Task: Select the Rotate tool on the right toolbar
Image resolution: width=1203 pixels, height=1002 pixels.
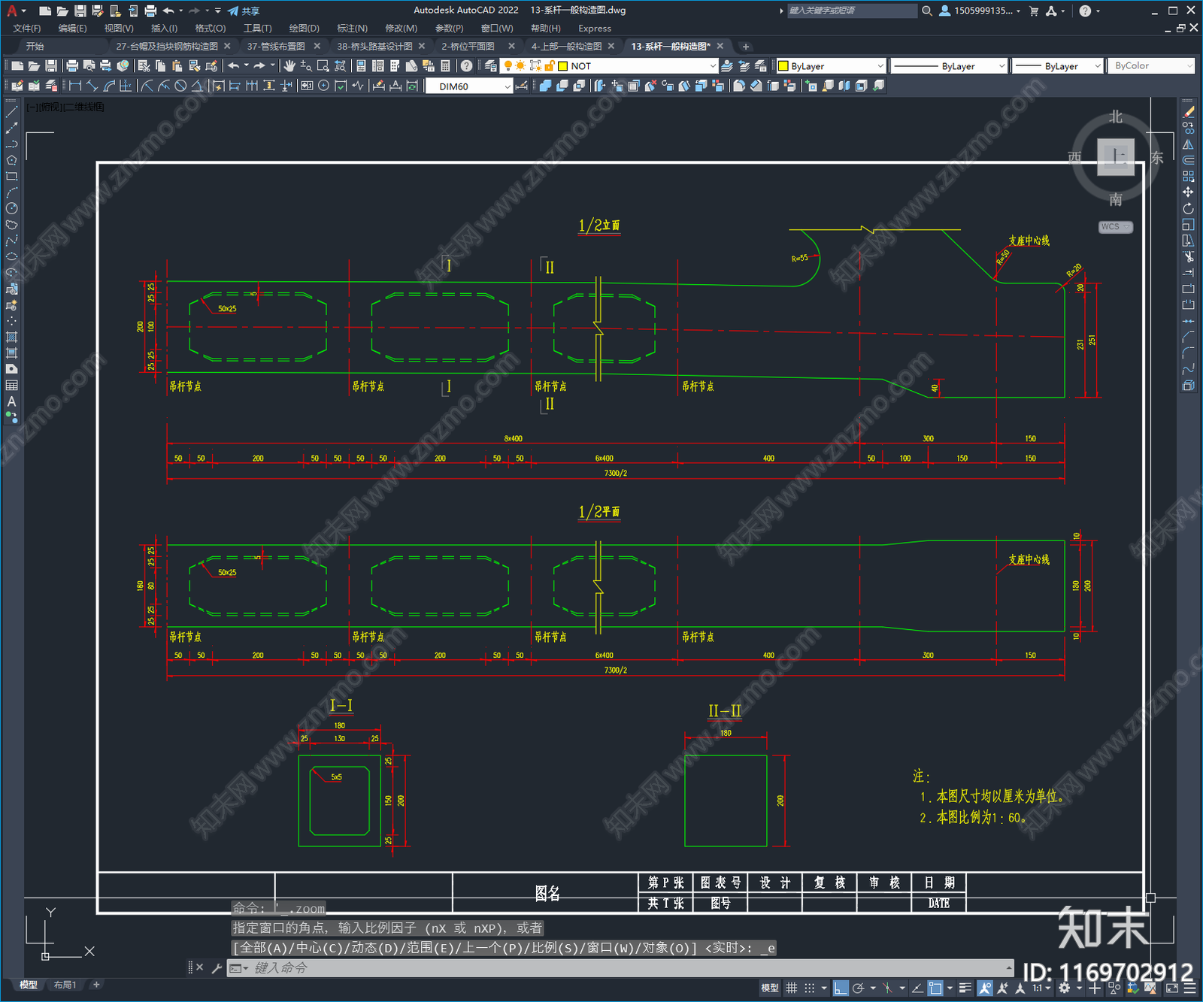Action: point(1188,208)
